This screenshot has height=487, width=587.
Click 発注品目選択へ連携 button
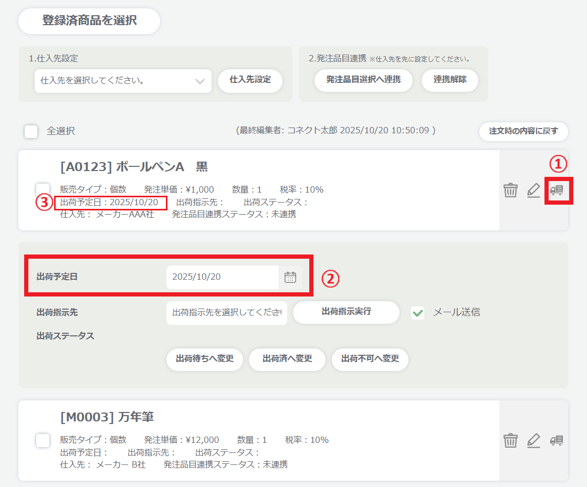coord(363,80)
